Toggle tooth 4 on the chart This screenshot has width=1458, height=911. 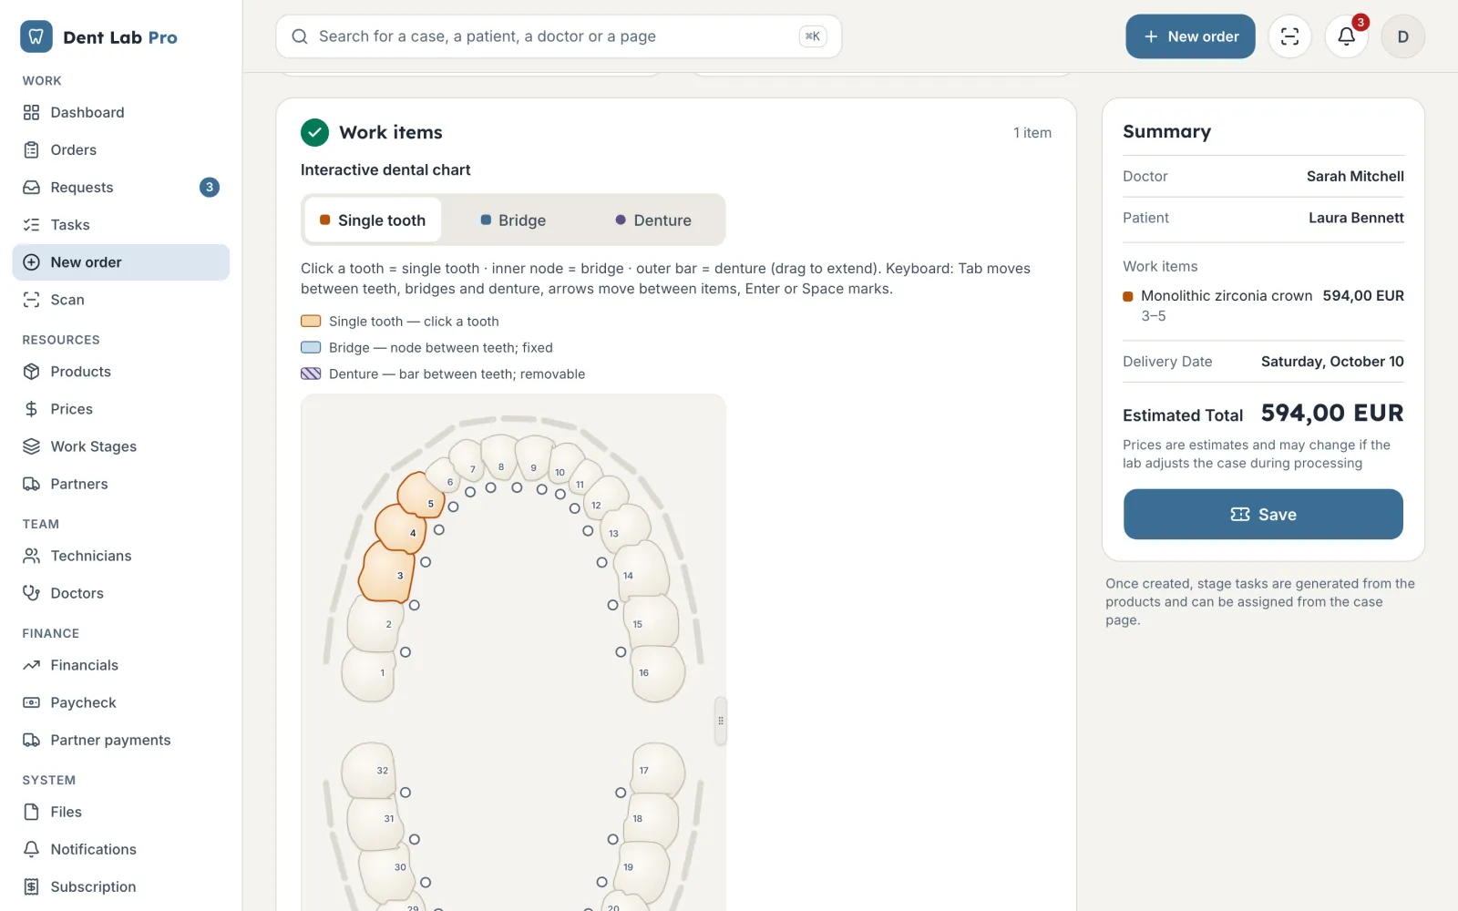[x=401, y=528]
